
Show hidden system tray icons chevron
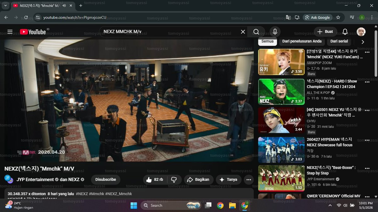pyautogui.click(x=330, y=205)
